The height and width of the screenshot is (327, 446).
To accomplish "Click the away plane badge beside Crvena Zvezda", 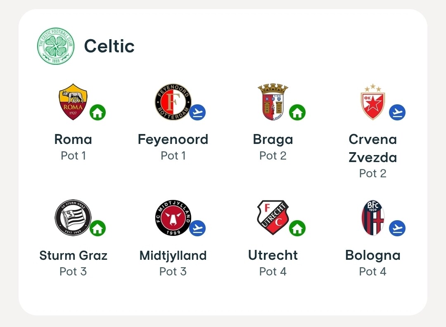I will 397,112.
